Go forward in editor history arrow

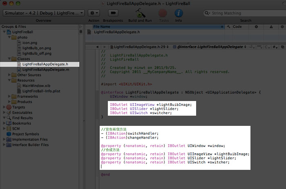pyautogui.click(x=105, y=47)
